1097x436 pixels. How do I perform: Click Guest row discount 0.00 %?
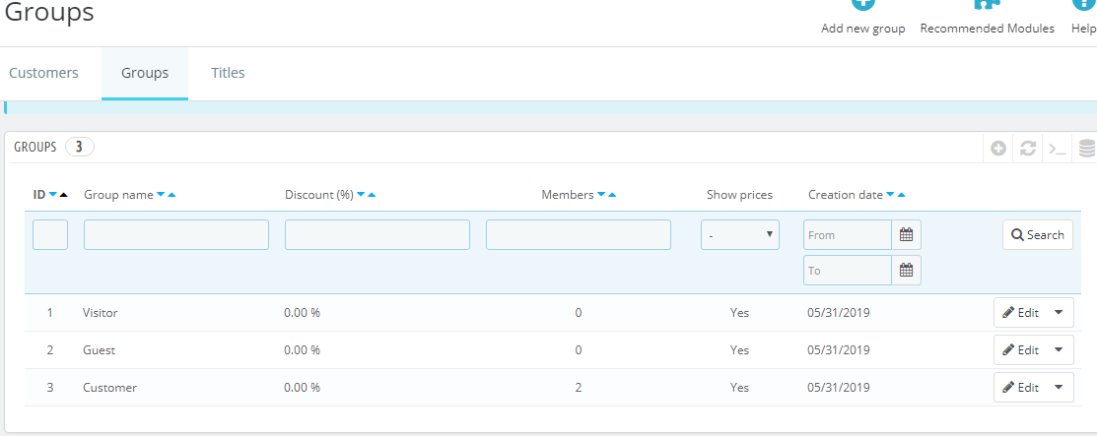point(303,350)
